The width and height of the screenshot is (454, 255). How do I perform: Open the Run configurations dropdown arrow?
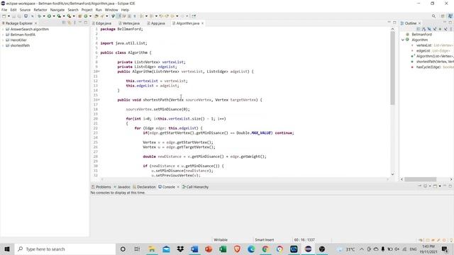click(54, 16)
